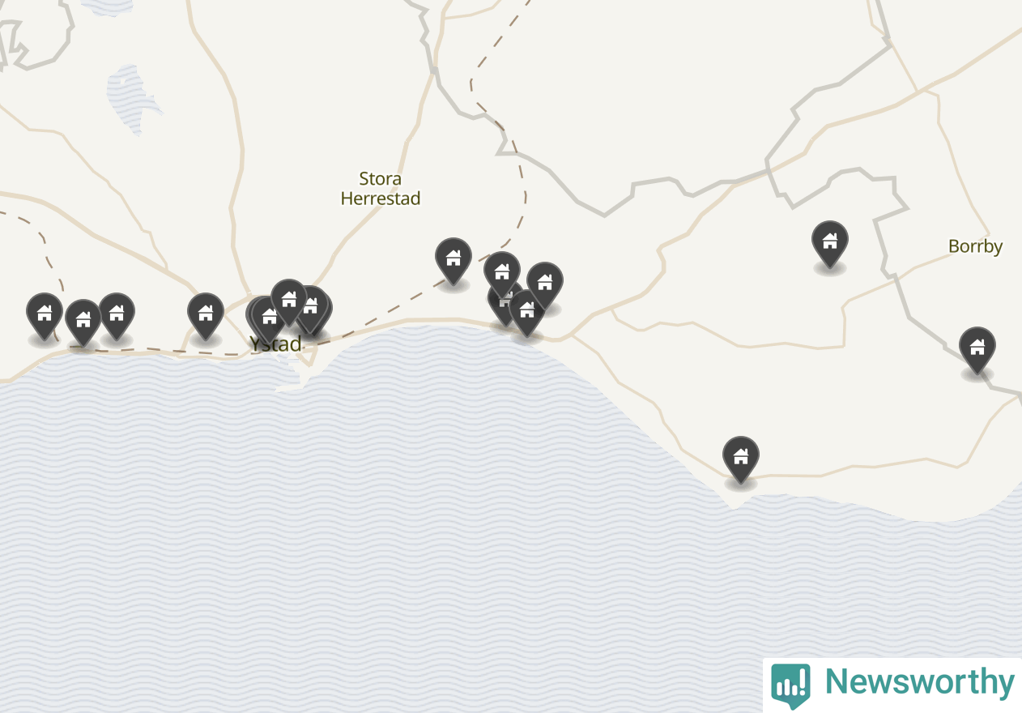Open the Newsworthy text link
Image resolution: width=1022 pixels, height=713 pixels.
tap(919, 682)
